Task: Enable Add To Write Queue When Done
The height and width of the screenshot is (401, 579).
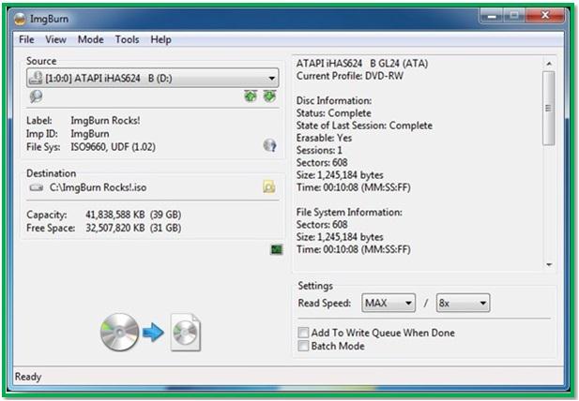Action: [303, 333]
